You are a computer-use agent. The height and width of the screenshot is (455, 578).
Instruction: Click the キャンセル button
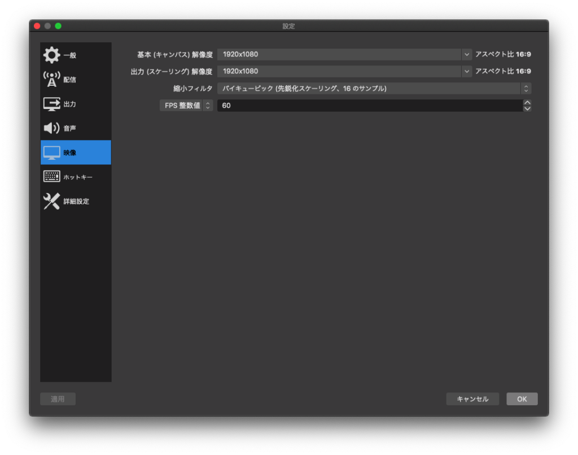coord(472,399)
